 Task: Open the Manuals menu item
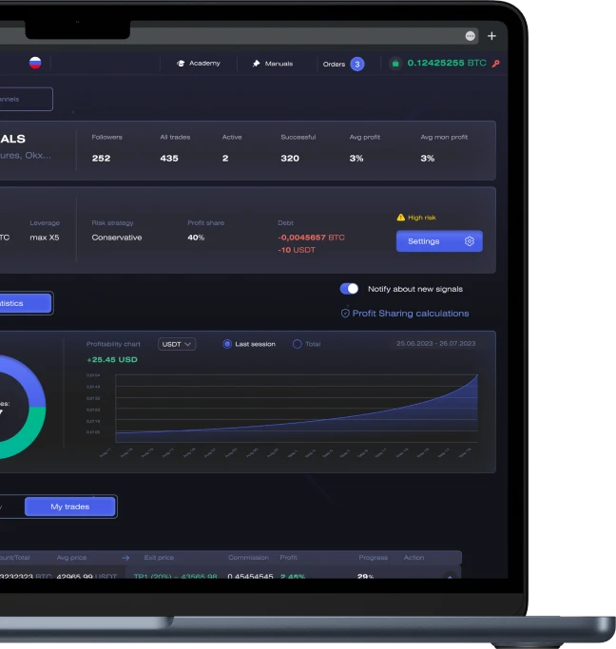coord(278,64)
